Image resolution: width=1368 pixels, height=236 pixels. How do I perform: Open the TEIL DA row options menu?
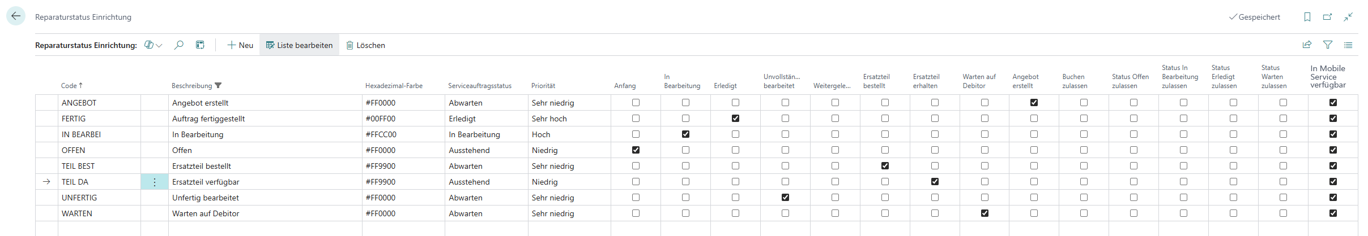click(x=155, y=182)
